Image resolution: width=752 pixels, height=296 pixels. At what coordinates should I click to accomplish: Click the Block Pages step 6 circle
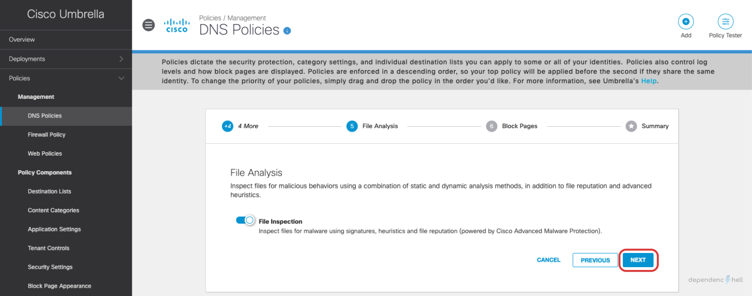click(492, 126)
